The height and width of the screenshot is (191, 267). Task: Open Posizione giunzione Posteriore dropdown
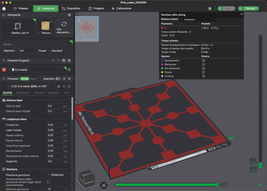[x=58, y=175]
